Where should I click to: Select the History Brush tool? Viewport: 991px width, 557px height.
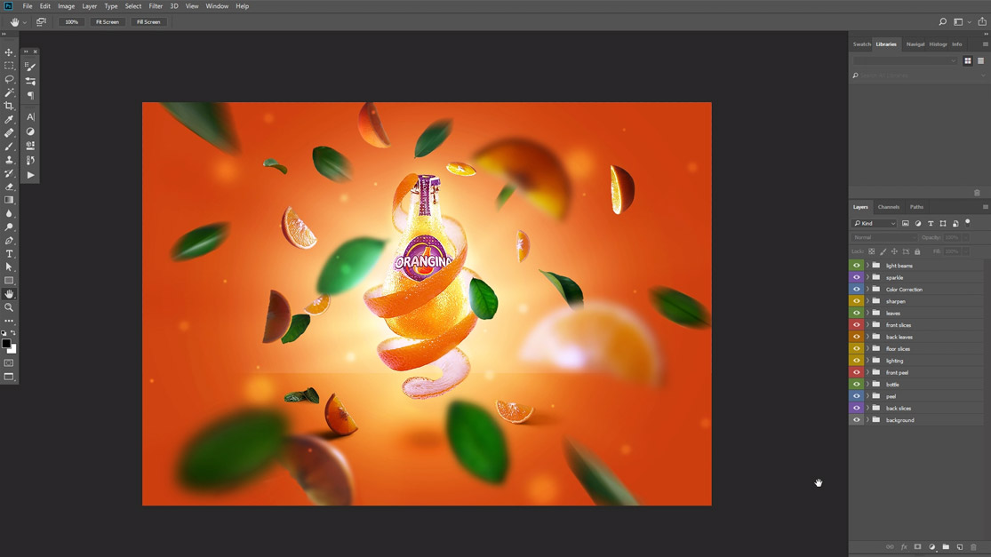pyautogui.click(x=9, y=173)
